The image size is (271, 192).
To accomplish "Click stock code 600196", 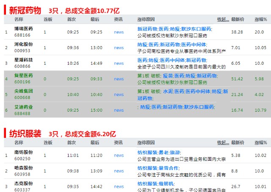I will [x=22, y=82].
